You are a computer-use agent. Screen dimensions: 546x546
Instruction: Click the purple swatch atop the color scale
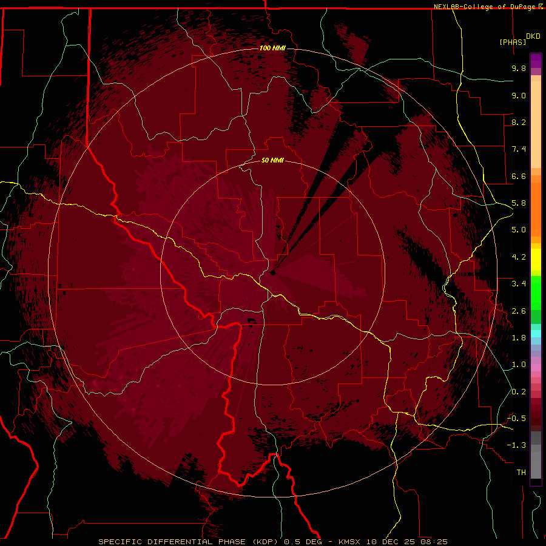pyautogui.click(x=536, y=61)
